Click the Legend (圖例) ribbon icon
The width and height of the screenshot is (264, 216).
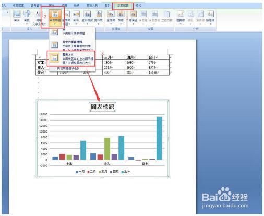point(76,17)
